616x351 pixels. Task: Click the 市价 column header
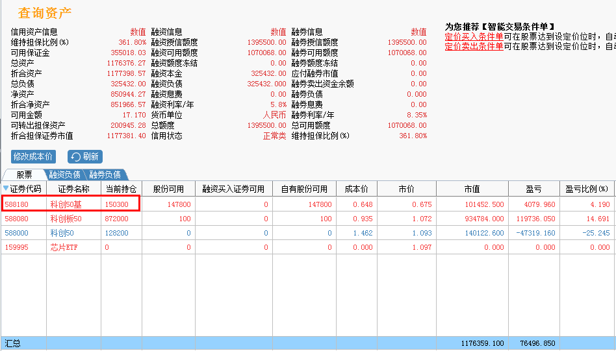(x=407, y=189)
